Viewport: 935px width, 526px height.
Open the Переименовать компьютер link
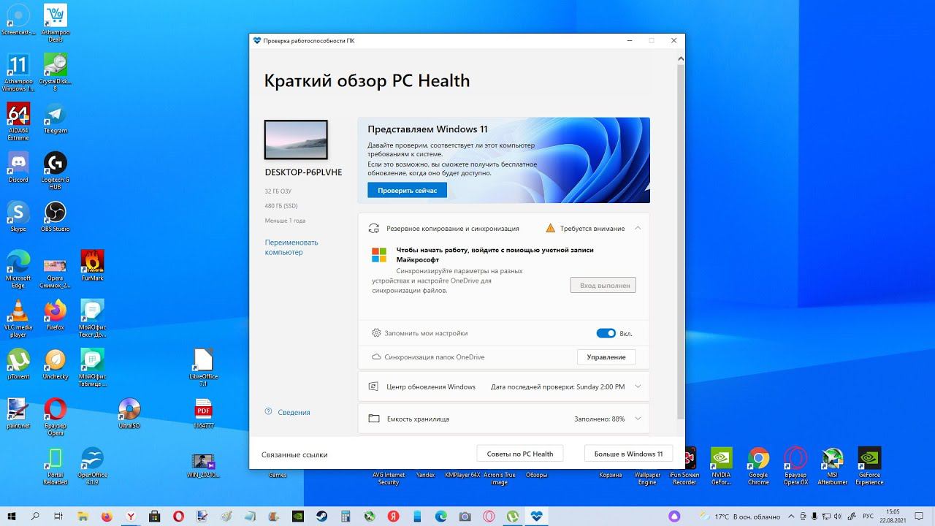point(291,247)
